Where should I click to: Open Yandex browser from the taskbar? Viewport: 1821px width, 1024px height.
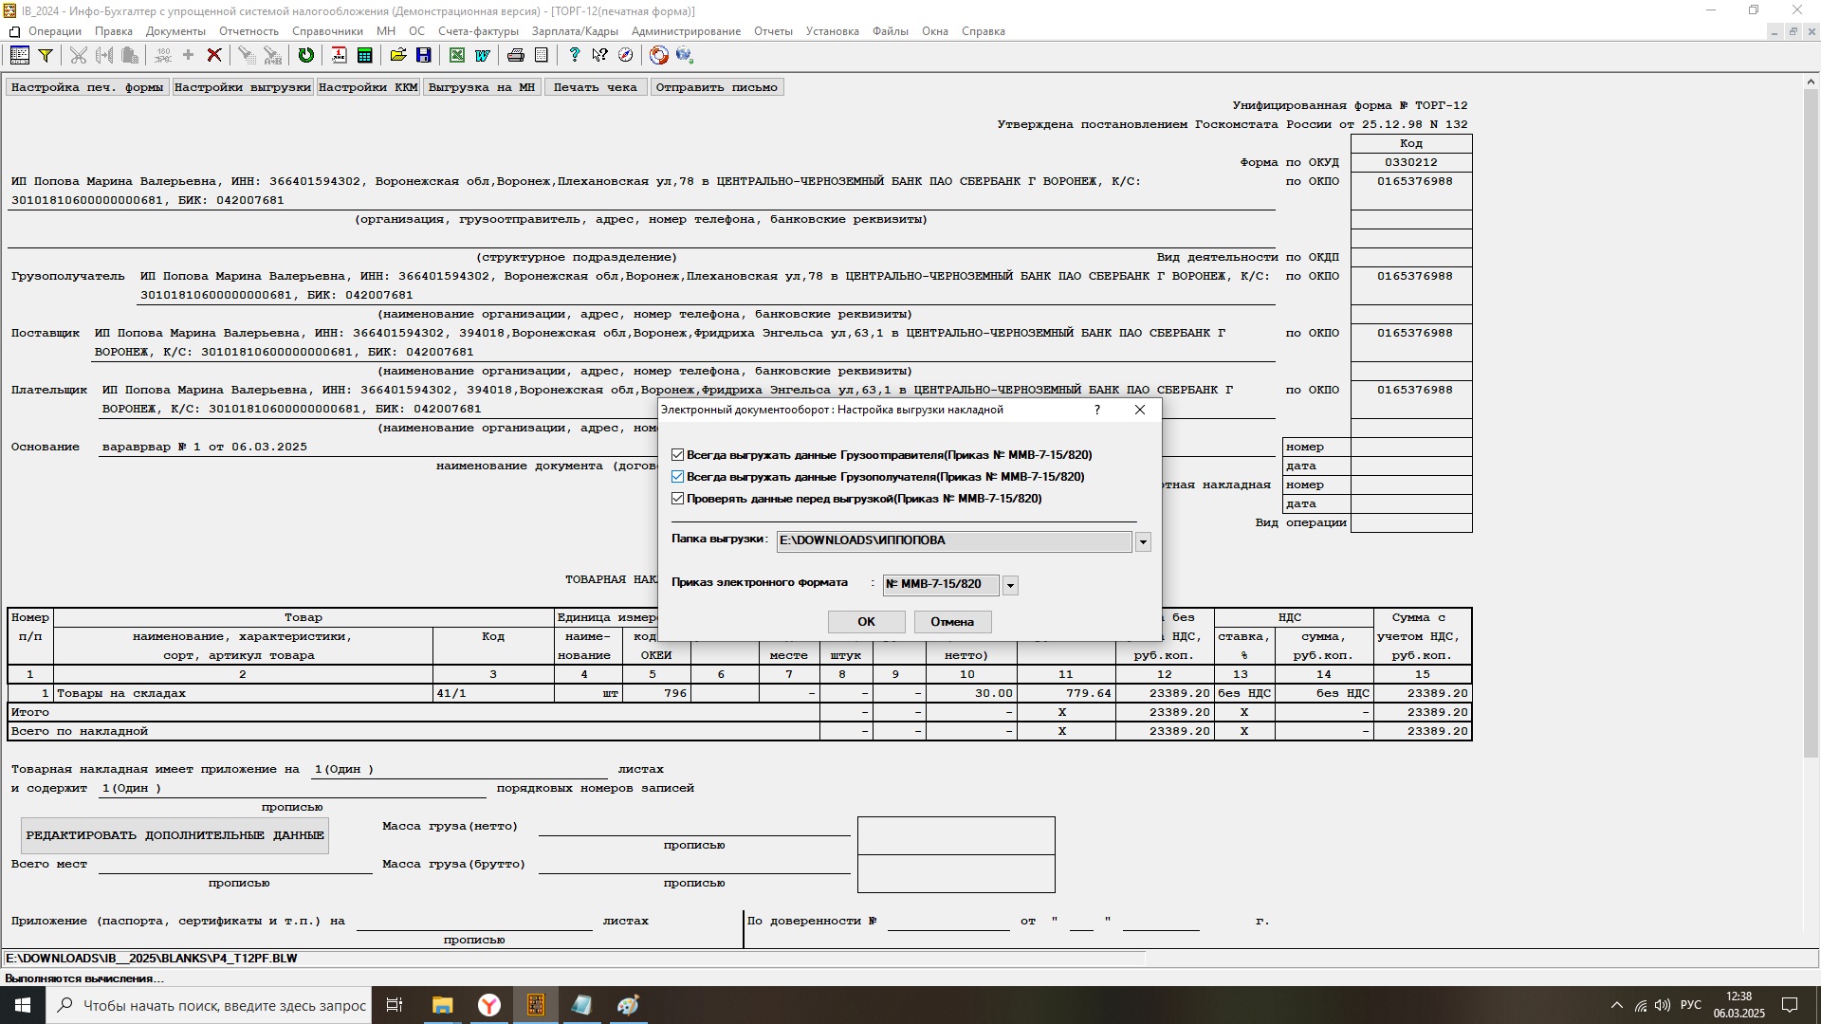[489, 1005]
